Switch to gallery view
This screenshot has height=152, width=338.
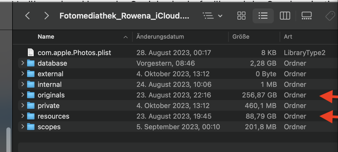(x=307, y=16)
